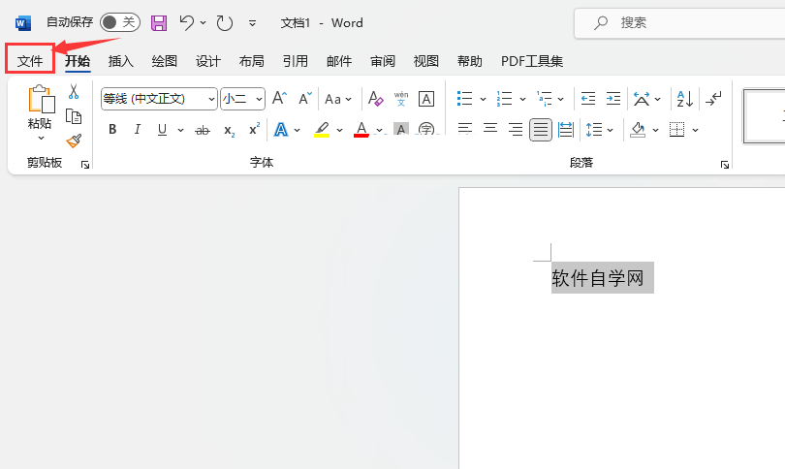Toggle Italic formatting
The image size is (785, 469).
(x=138, y=130)
